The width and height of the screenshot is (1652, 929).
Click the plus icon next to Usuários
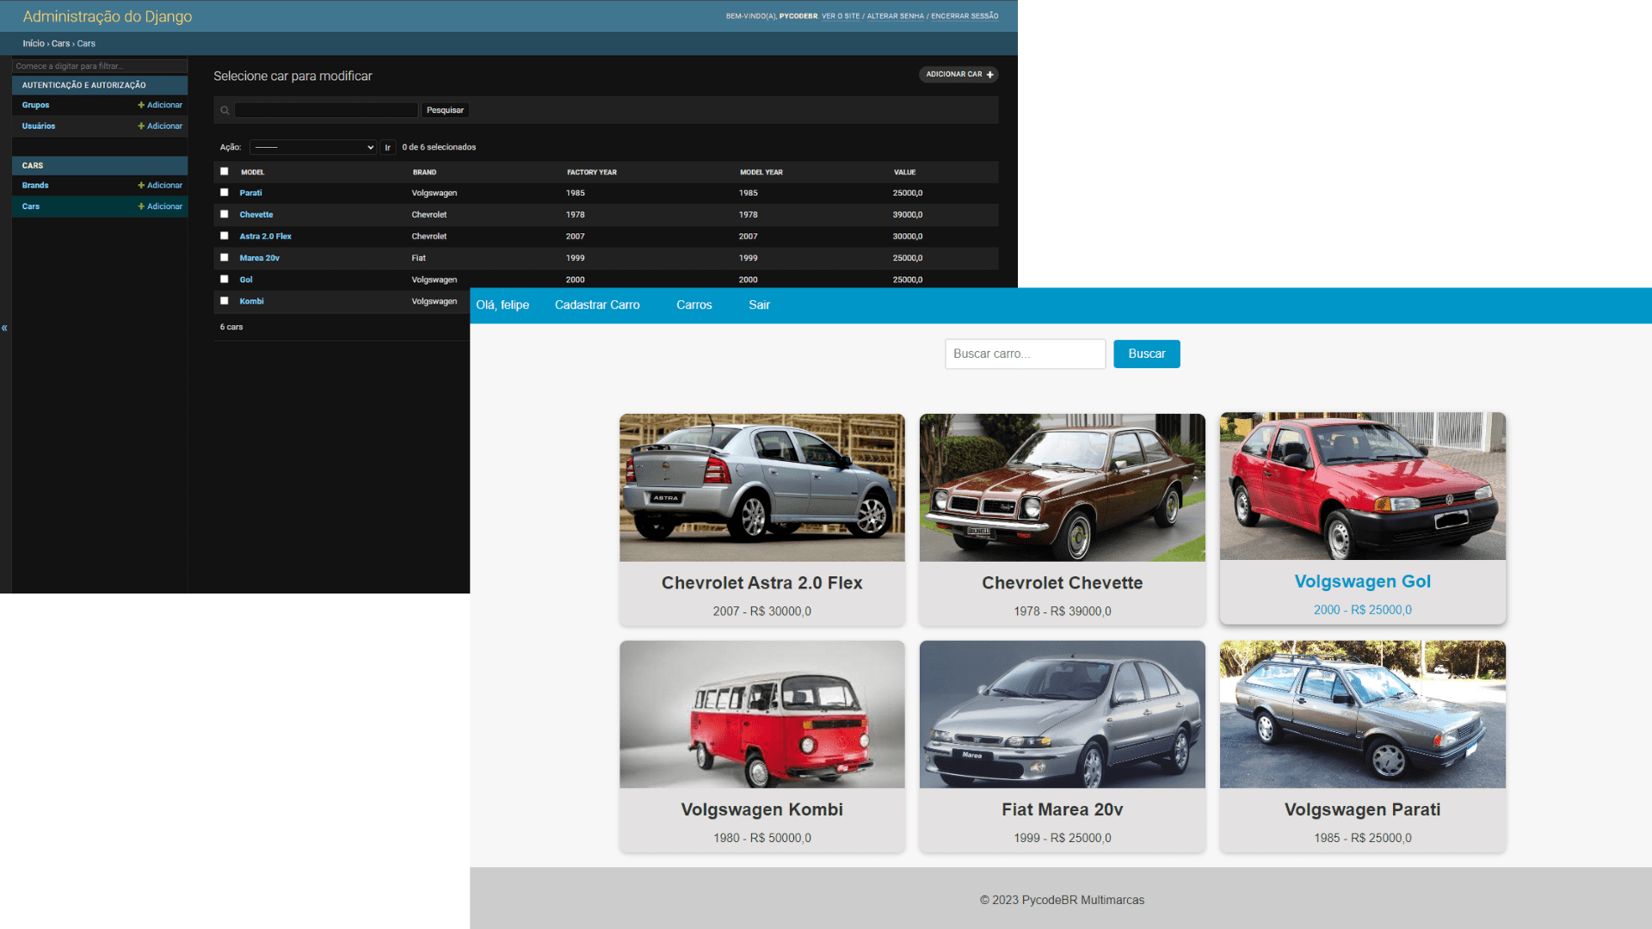pos(141,126)
